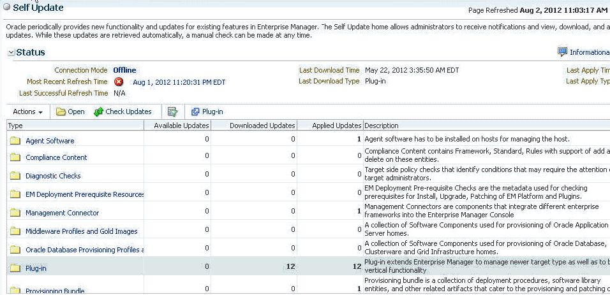Open the Management Connector link
The width and height of the screenshot is (610, 295).
click(x=63, y=213)
